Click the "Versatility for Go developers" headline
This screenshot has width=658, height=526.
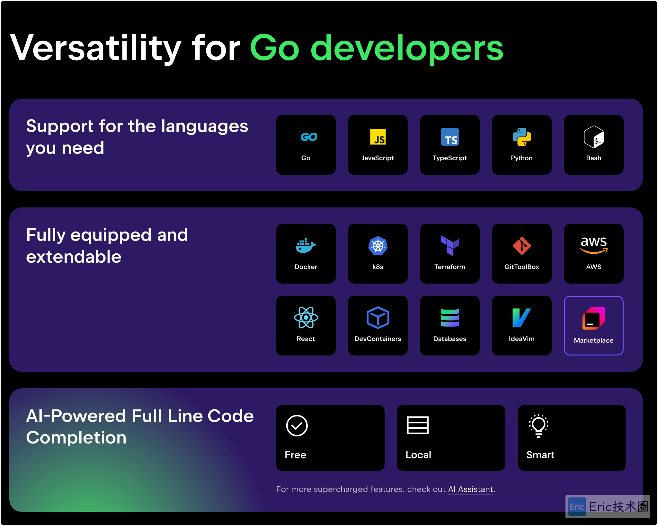click(x=257, y=49)
